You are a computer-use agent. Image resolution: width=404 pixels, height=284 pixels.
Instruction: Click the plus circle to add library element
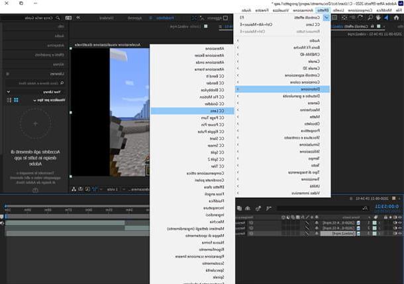pos(35,124)
